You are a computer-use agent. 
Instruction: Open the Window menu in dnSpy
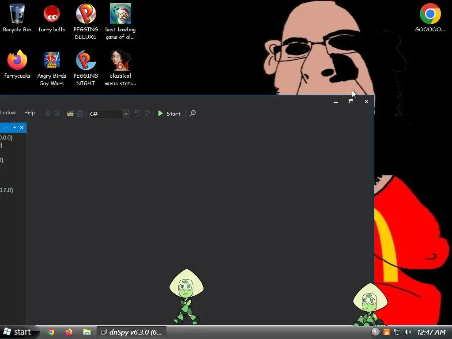[x=7, y=113]
